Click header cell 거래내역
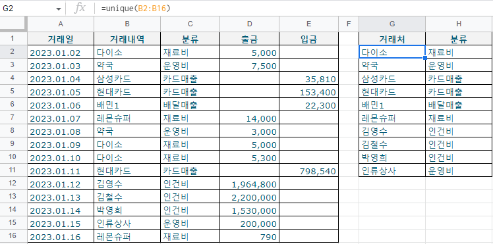Screen dimensions: 493x244 coord(127,39)
